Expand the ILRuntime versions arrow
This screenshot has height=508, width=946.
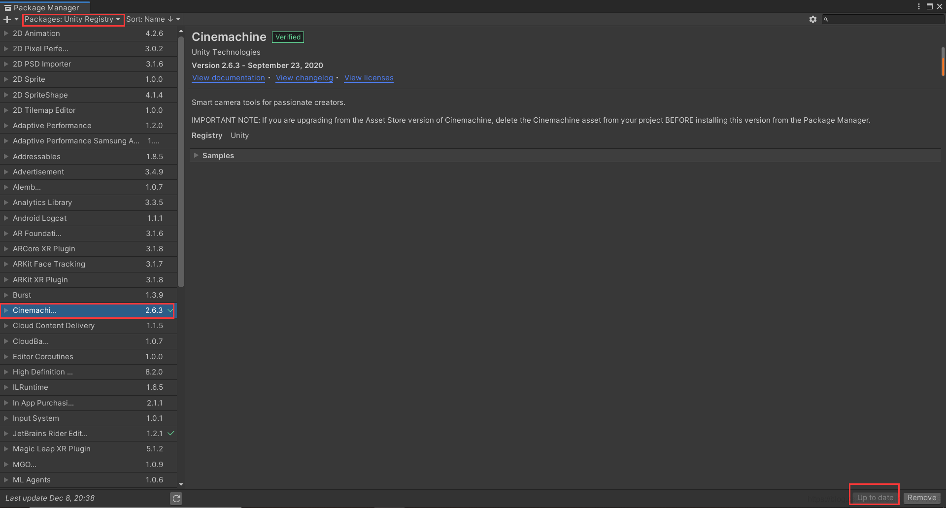6,387
